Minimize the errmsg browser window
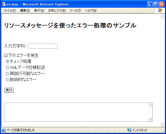Screen dimensions: 166x134 coord(150,4)
